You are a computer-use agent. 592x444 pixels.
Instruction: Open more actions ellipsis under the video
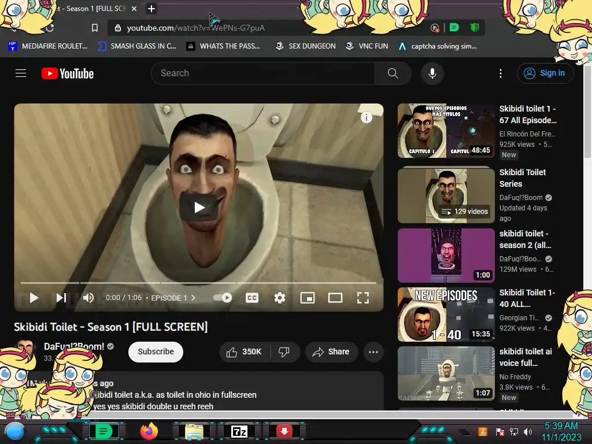373,352
